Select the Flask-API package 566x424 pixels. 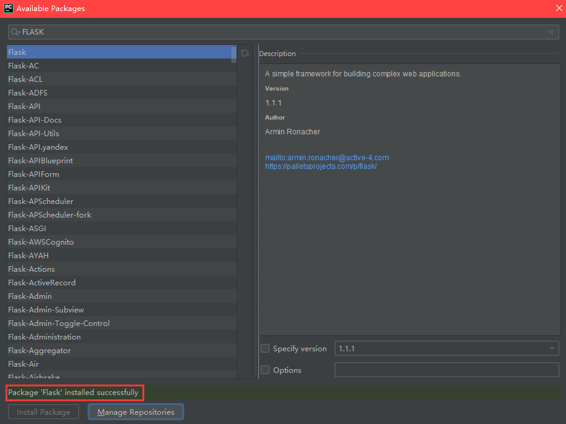(x=121, y=107)
